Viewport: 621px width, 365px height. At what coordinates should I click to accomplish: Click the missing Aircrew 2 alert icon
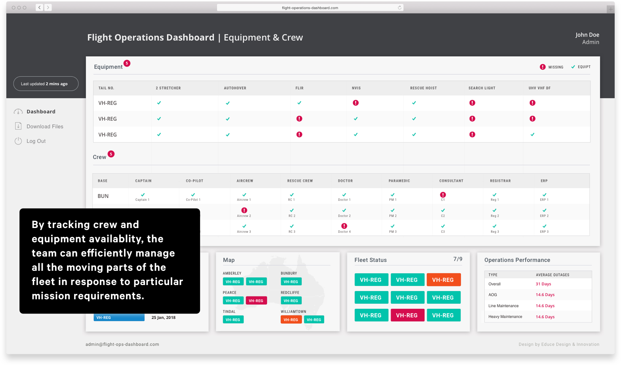click(244, 211)
